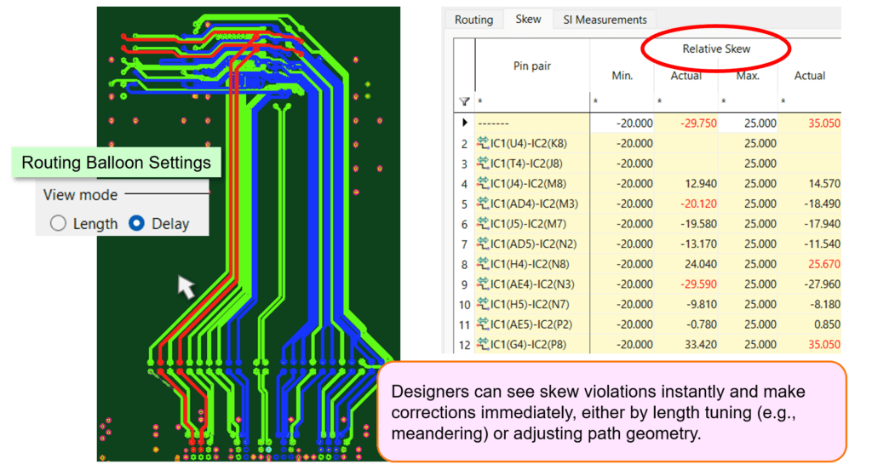872x476 pixels.
Task: Click the Pin pair column header
Action: pos(532,66)
